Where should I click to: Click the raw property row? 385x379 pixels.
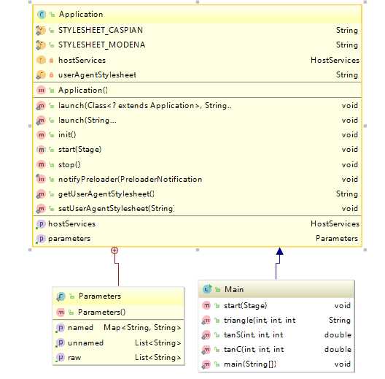click(118, 357)
